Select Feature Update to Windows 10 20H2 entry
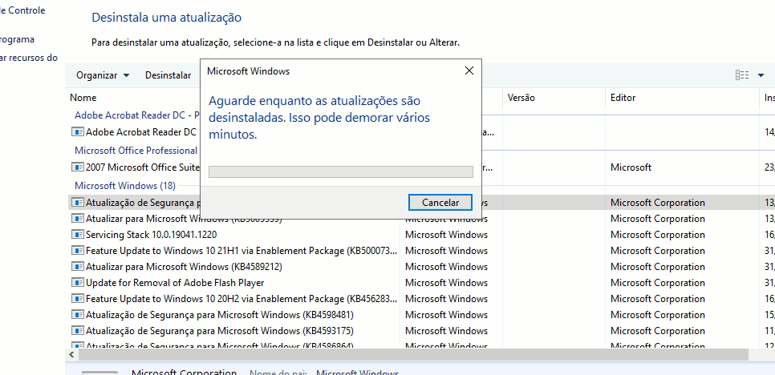This screenshot has width=775, height=375. coord(241,299)
